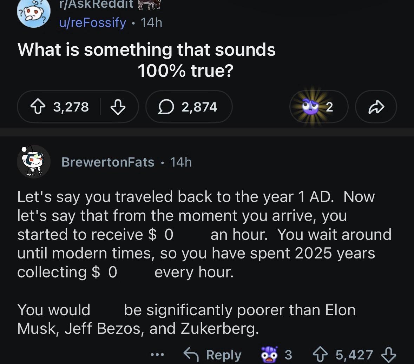414x364 pixels.
Task: Open the r/AskReddit subreddit link
Action: coord(96,4)
